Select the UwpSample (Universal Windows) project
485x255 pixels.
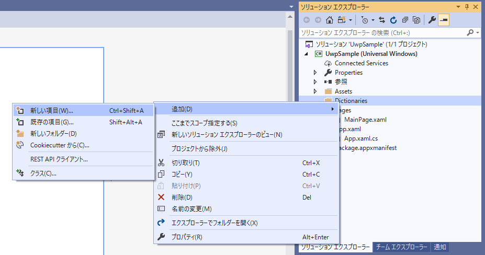click(x=371, y=54)
